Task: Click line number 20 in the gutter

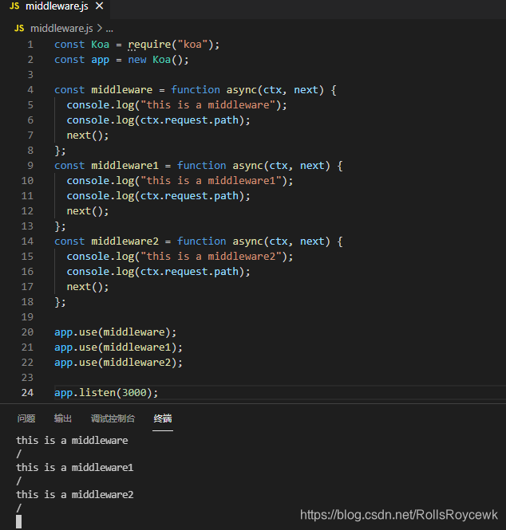Action: pyautogui.click(x=27, y=332)
